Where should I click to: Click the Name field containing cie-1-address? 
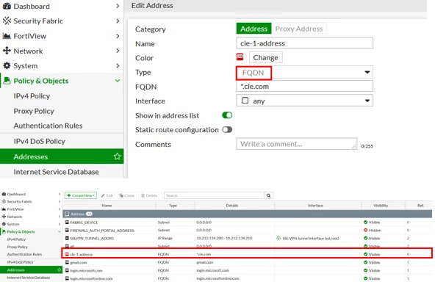[x=304, y=43]
